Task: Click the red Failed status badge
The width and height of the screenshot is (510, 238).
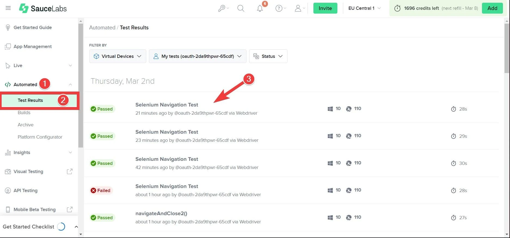Action: pos(101,190)
